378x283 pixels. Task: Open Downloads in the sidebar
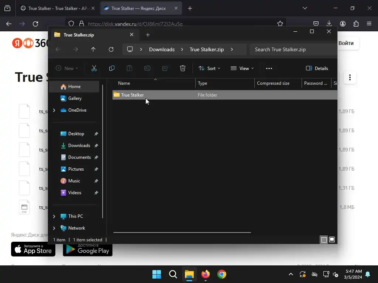79,145
